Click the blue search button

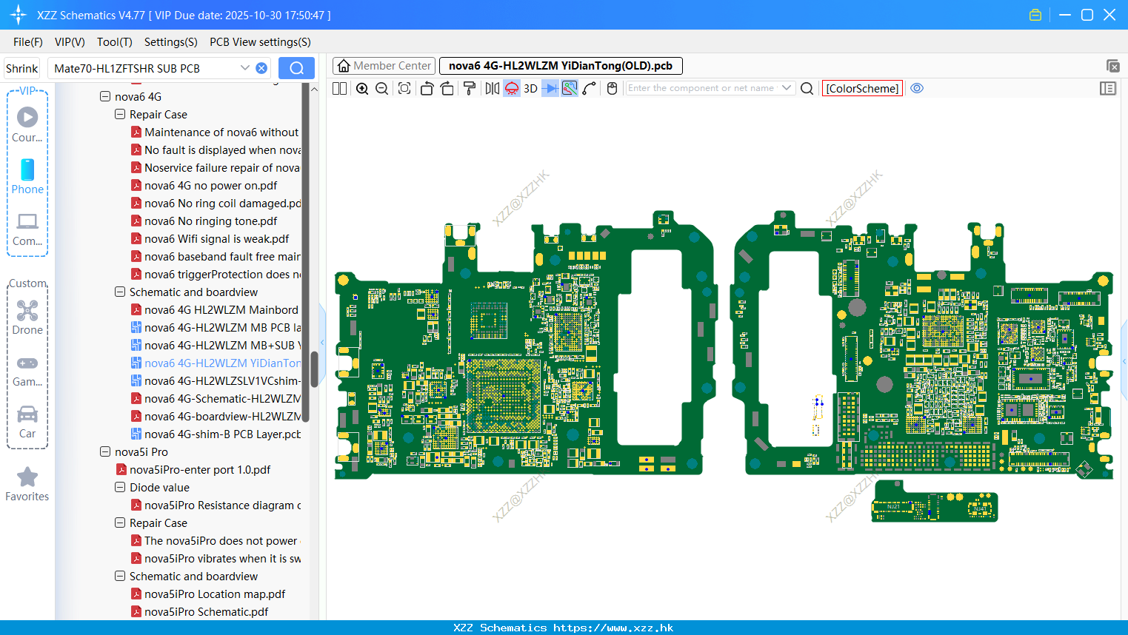[x=296, y=68]
